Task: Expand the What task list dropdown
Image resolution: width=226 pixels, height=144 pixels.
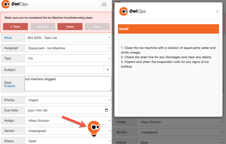Action: point(68,38)
